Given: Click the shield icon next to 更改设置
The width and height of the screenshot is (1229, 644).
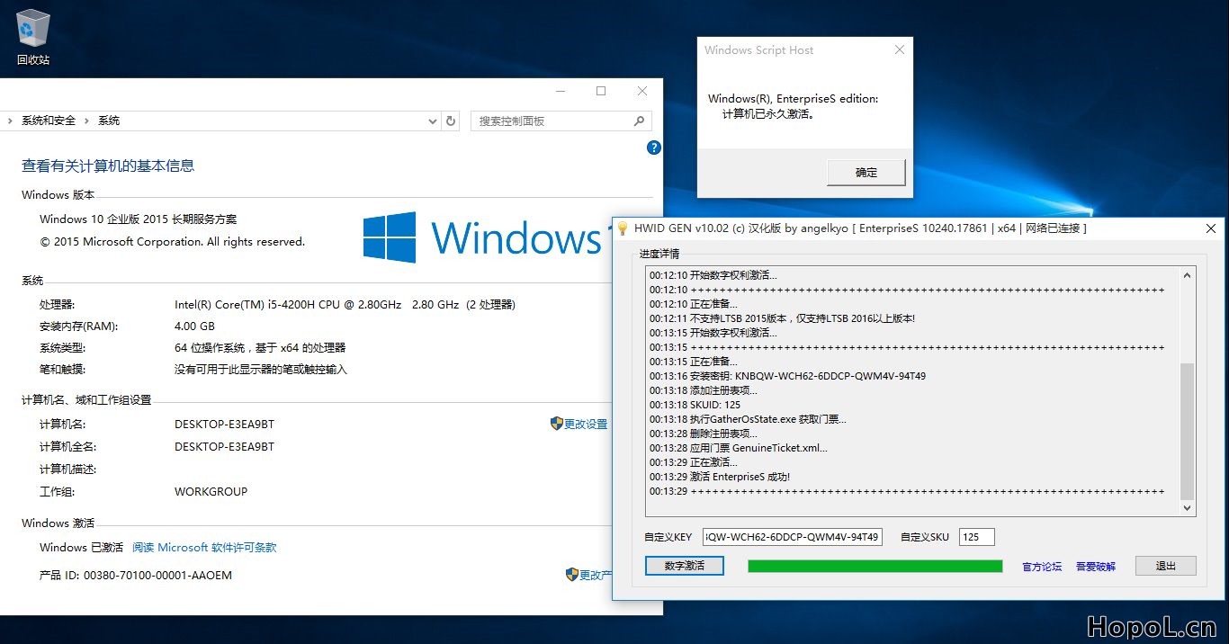Looking at the screenshot, I should pos(557,424).
